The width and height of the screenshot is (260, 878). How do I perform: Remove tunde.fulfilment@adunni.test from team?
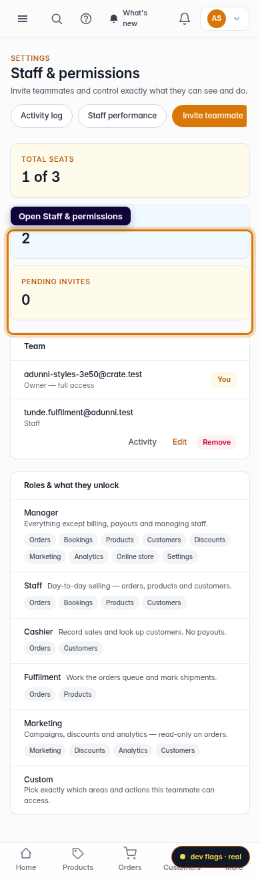tap(217, 442)
